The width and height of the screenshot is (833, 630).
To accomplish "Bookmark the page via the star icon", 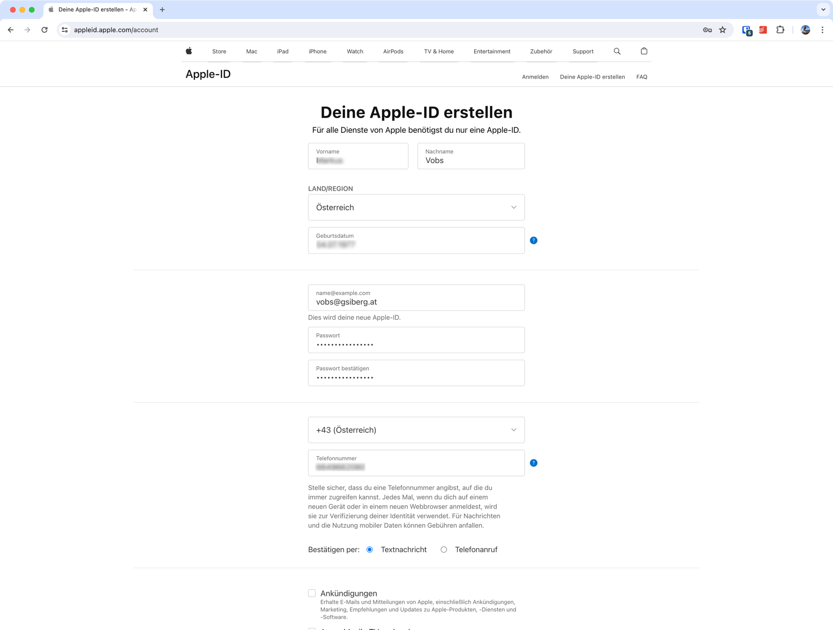I will [x=723, y=30].
